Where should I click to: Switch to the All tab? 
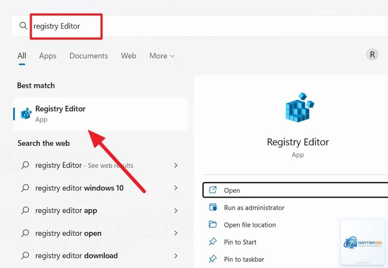22,56
